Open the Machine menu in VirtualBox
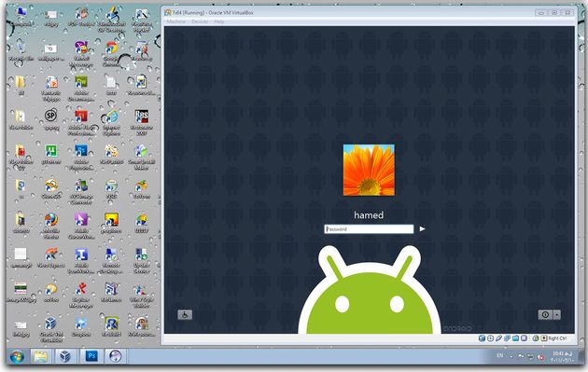 (175, 21)
